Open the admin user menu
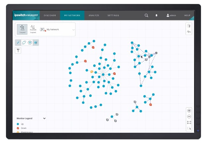206x143 pixels. point(171,16)
